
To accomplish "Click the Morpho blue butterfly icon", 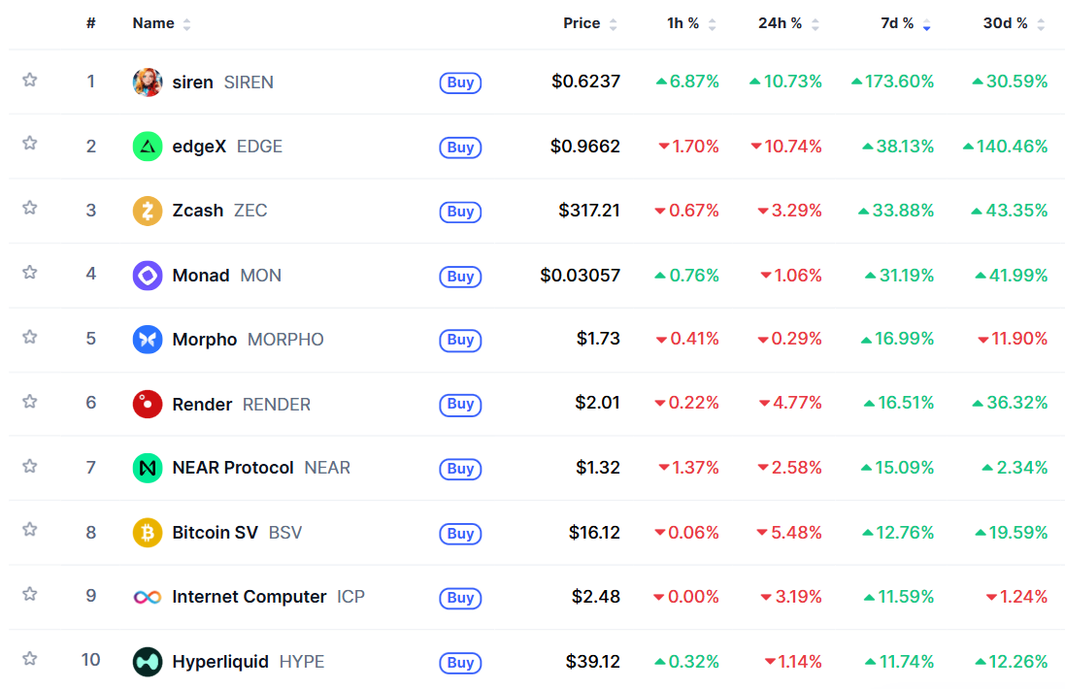I will [148, 340].
